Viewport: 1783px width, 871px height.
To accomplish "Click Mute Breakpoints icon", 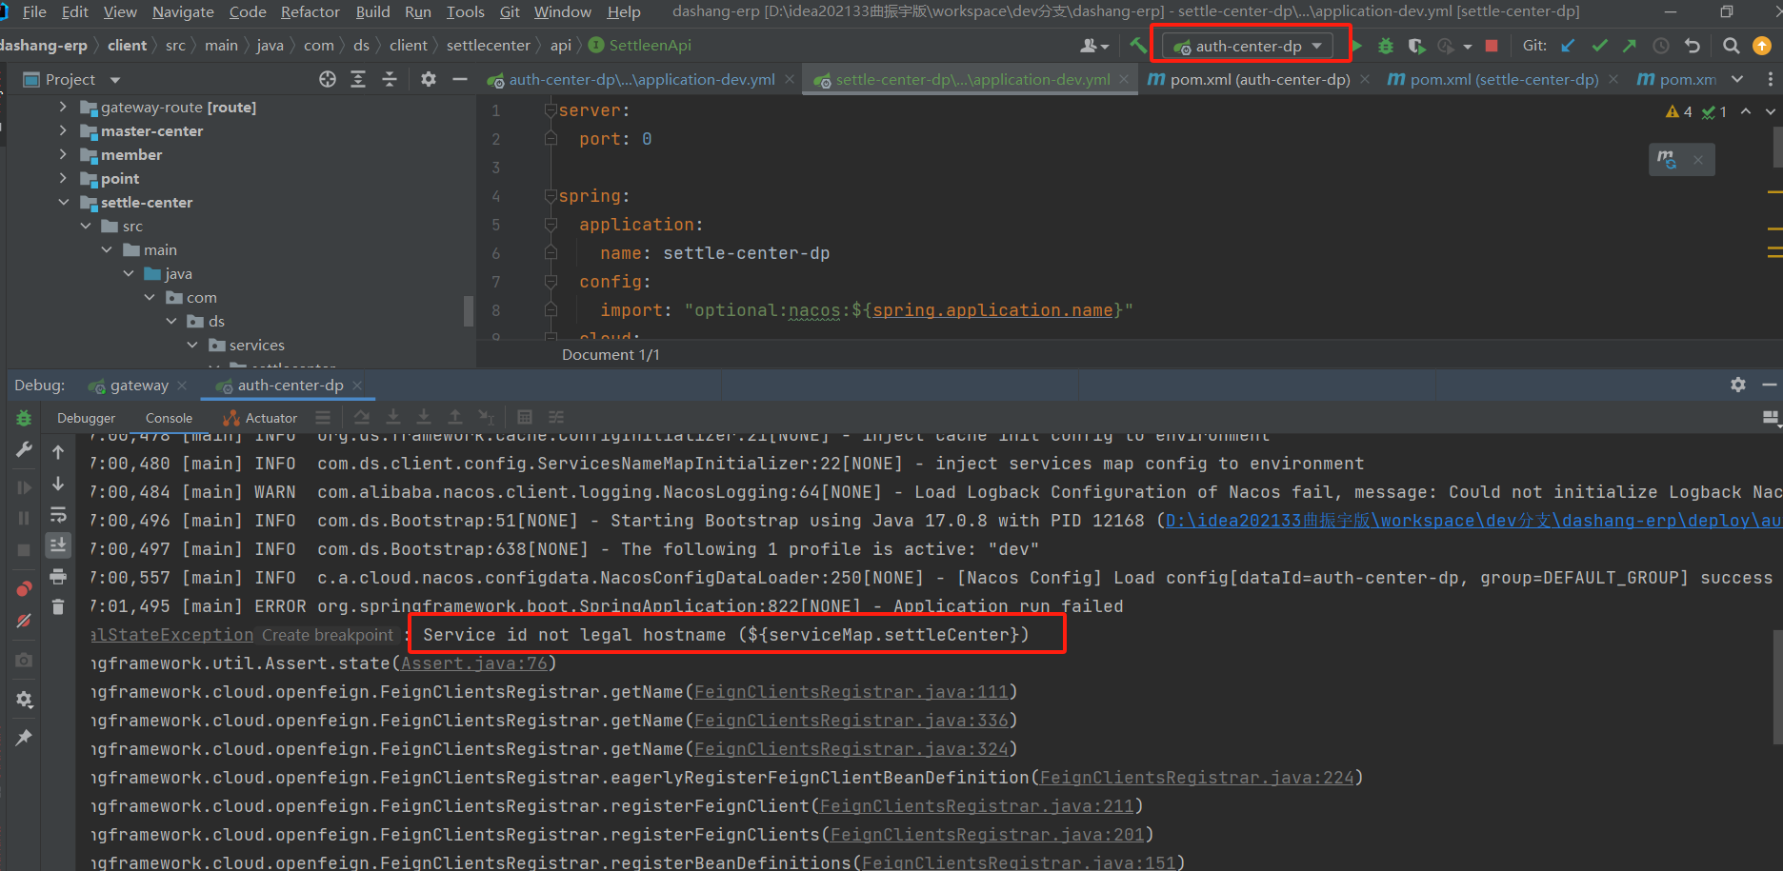I will [24, 621].
